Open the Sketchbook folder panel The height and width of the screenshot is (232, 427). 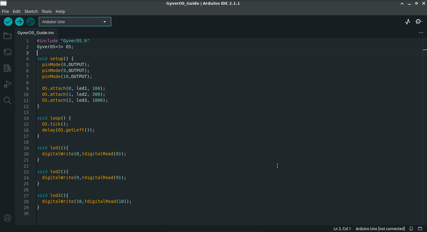[x=7, y=36]
